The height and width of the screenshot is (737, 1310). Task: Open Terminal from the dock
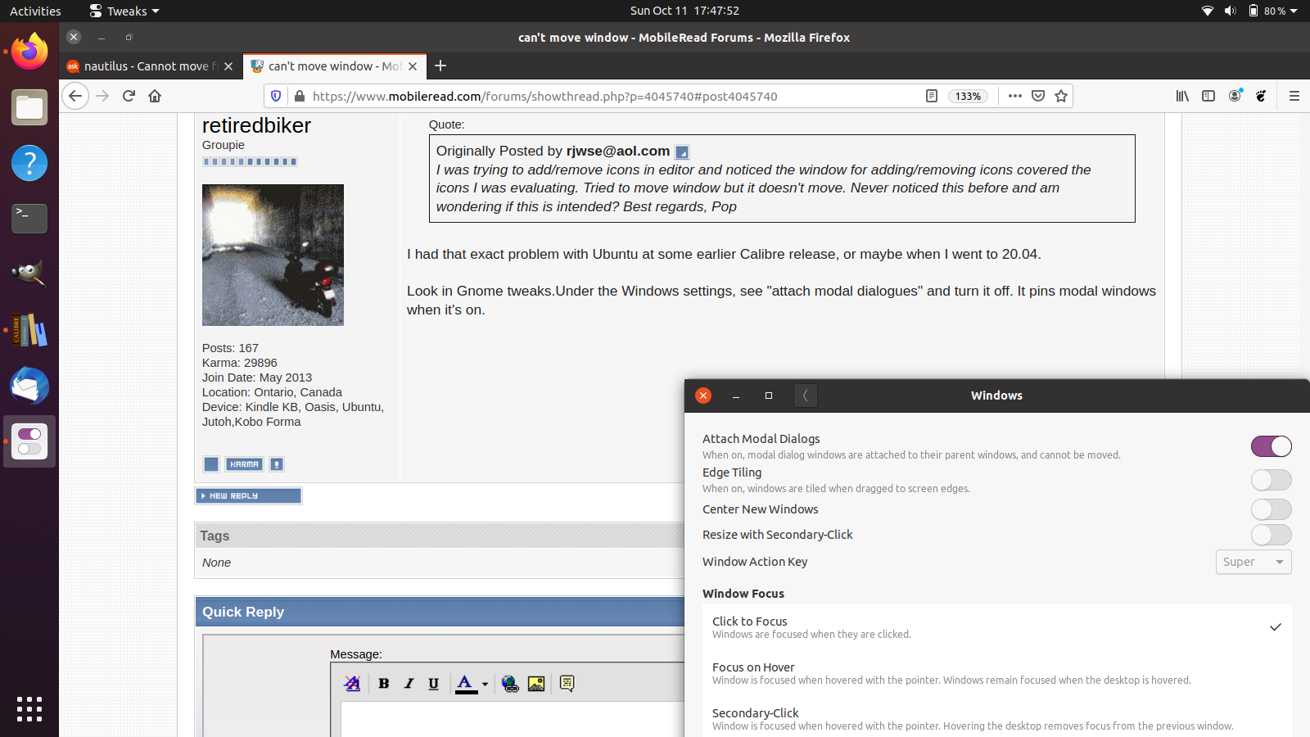coord(29,219)
